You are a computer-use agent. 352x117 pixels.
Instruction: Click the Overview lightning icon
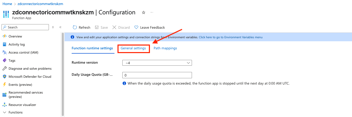tap(4, 36)
